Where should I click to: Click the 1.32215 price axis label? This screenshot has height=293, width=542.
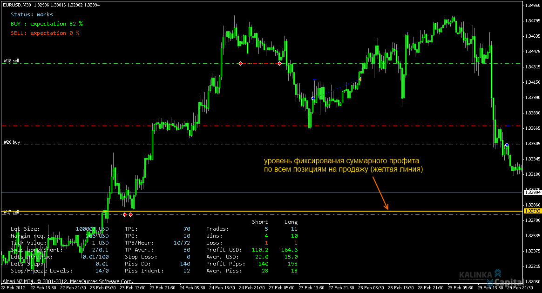pyautogui.click(x=533, y=266)
